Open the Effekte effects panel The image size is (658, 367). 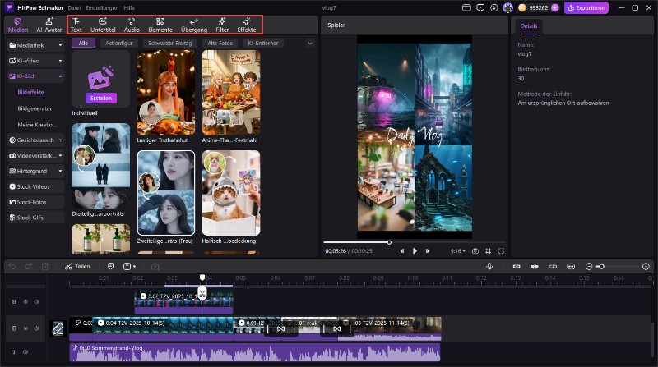pyautogui.click(x=246, y=25)
